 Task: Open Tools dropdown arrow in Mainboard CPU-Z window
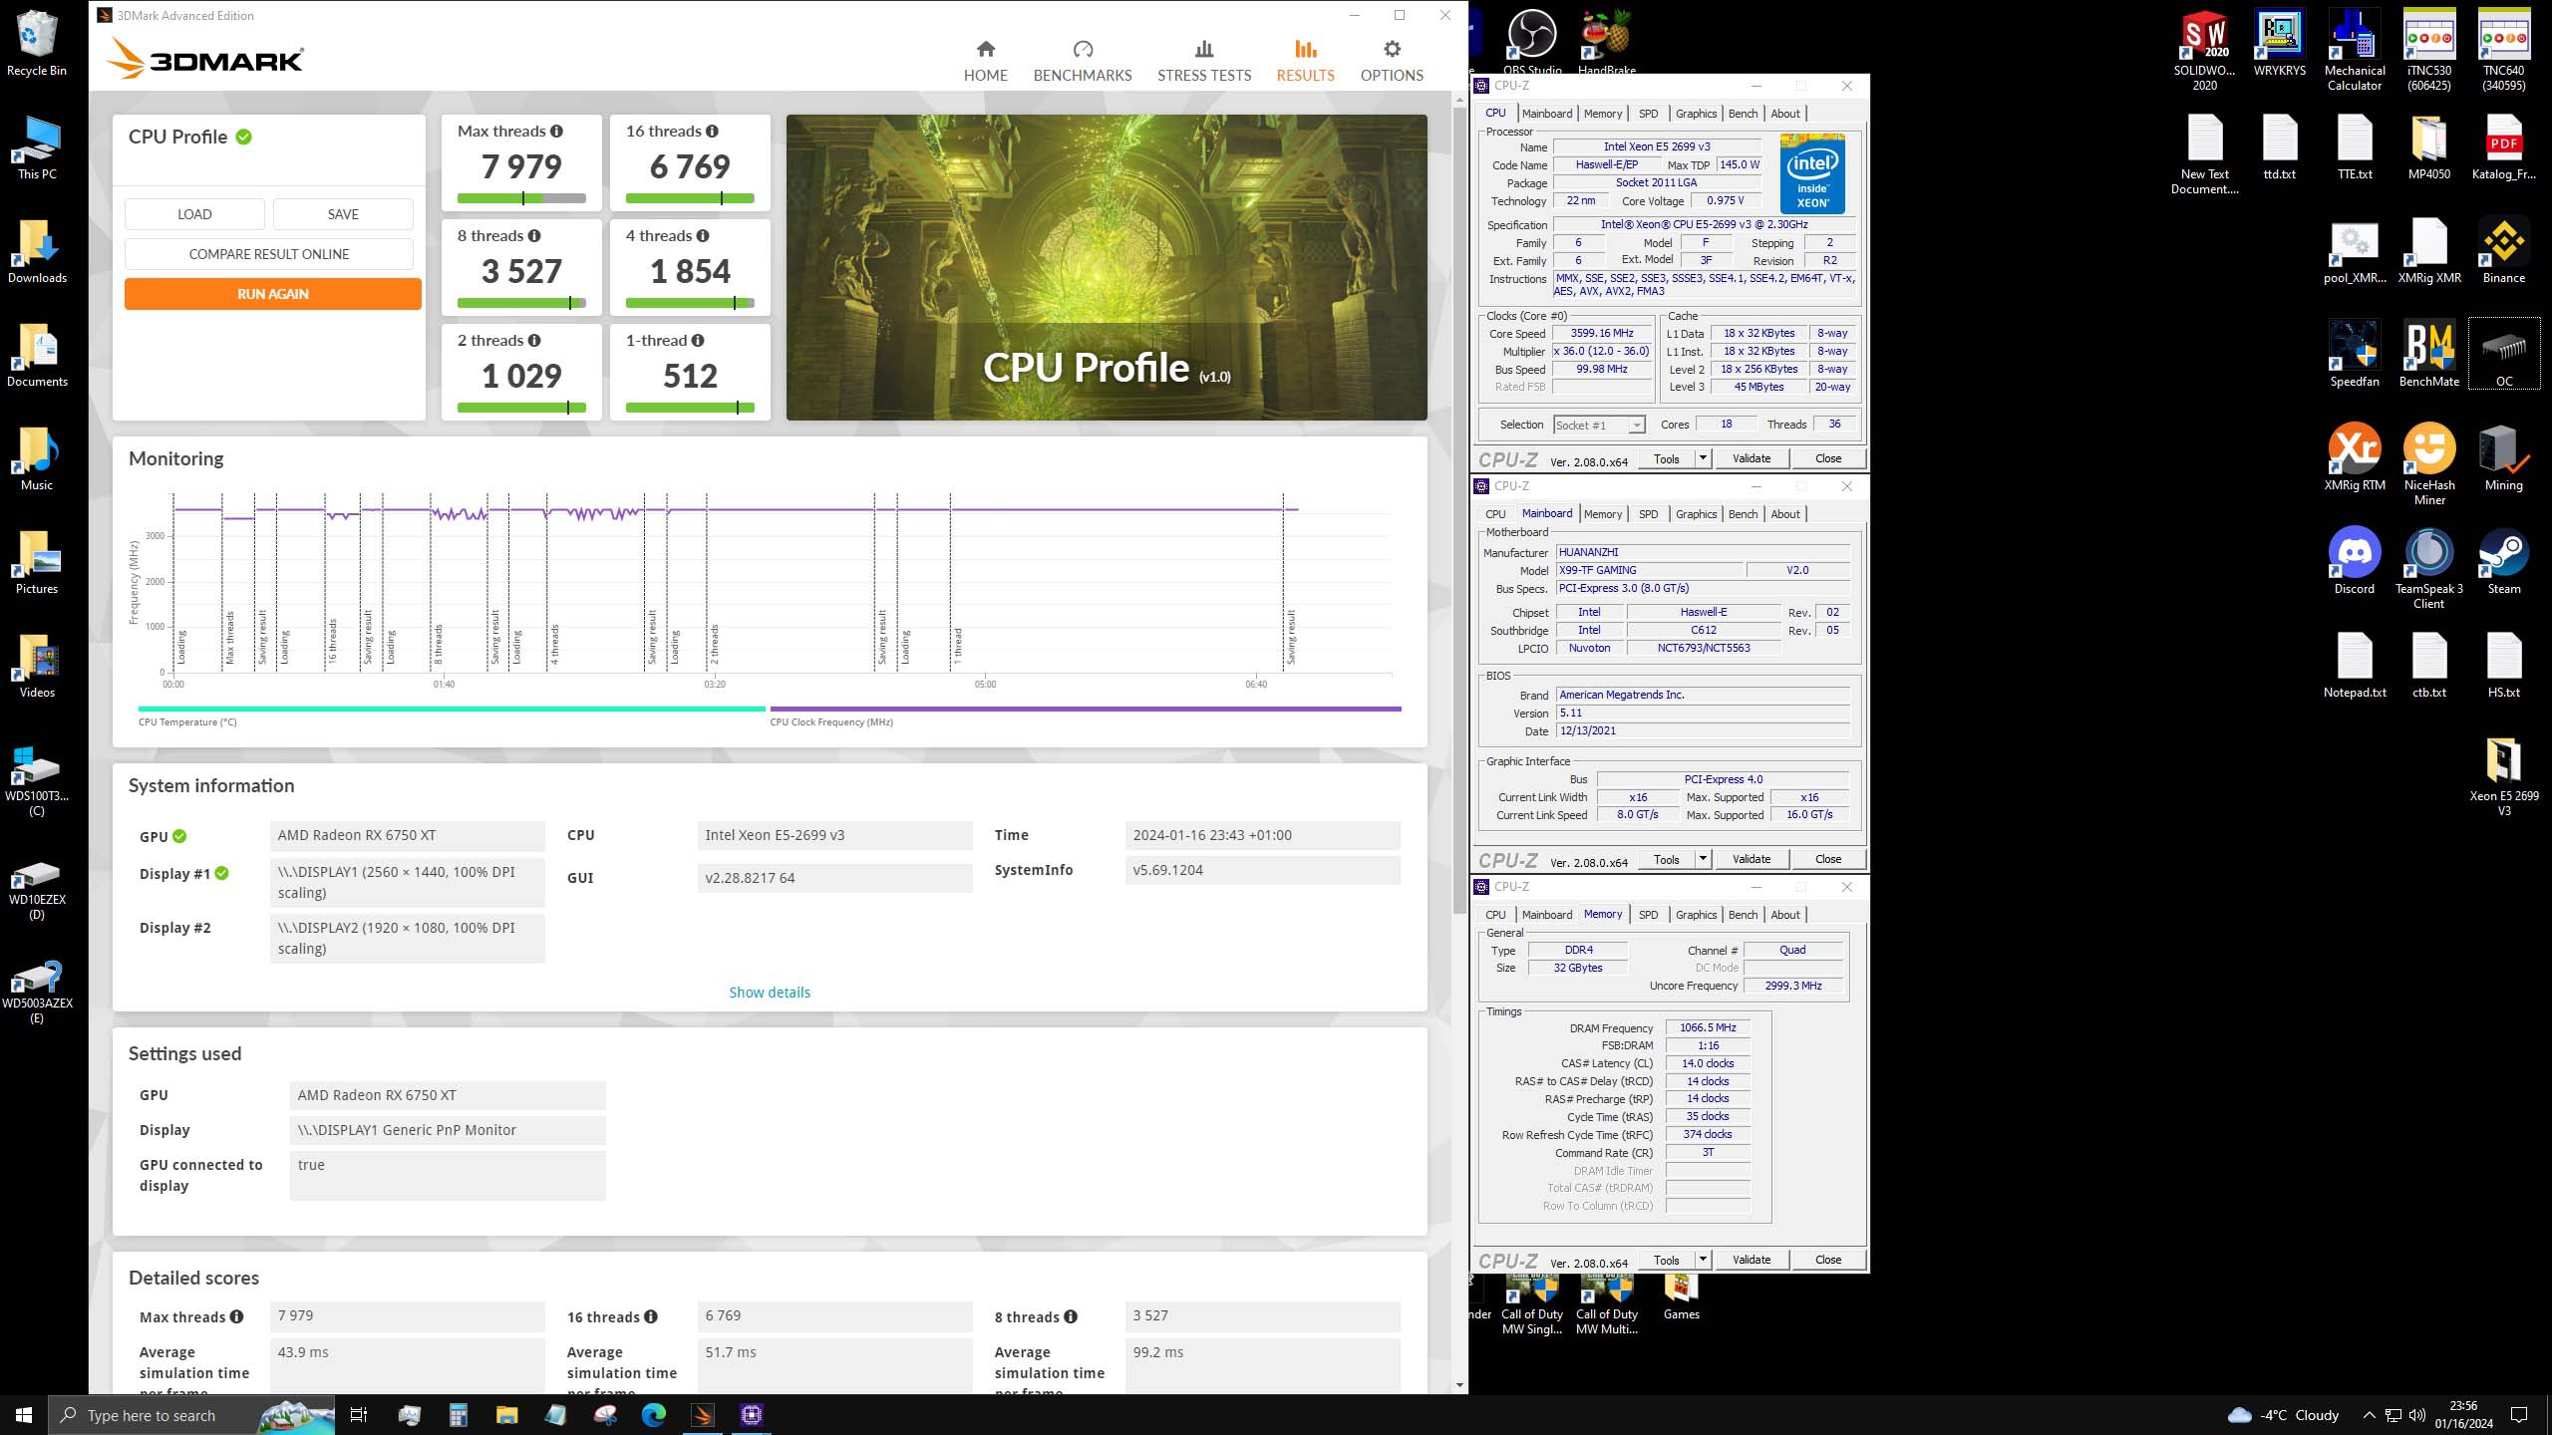click(x=1703, y=859)
